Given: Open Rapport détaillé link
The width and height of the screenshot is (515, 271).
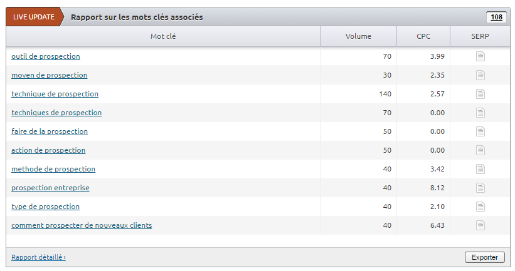Looking at the screenshot, I should [x=38, y=257].
